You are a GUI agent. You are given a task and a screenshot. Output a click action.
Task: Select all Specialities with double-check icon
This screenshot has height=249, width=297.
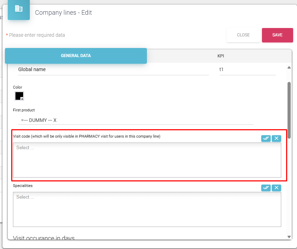pyautogui.click(x=266, y=188)
